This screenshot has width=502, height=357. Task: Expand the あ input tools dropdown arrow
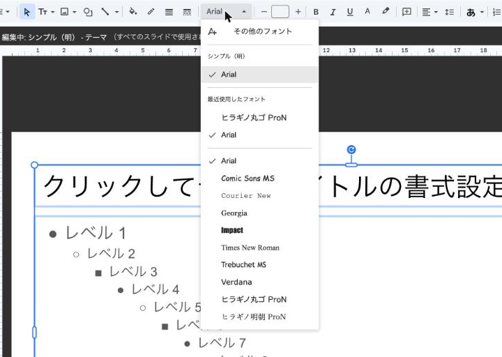pyautogui.click(x=482, y=12)
